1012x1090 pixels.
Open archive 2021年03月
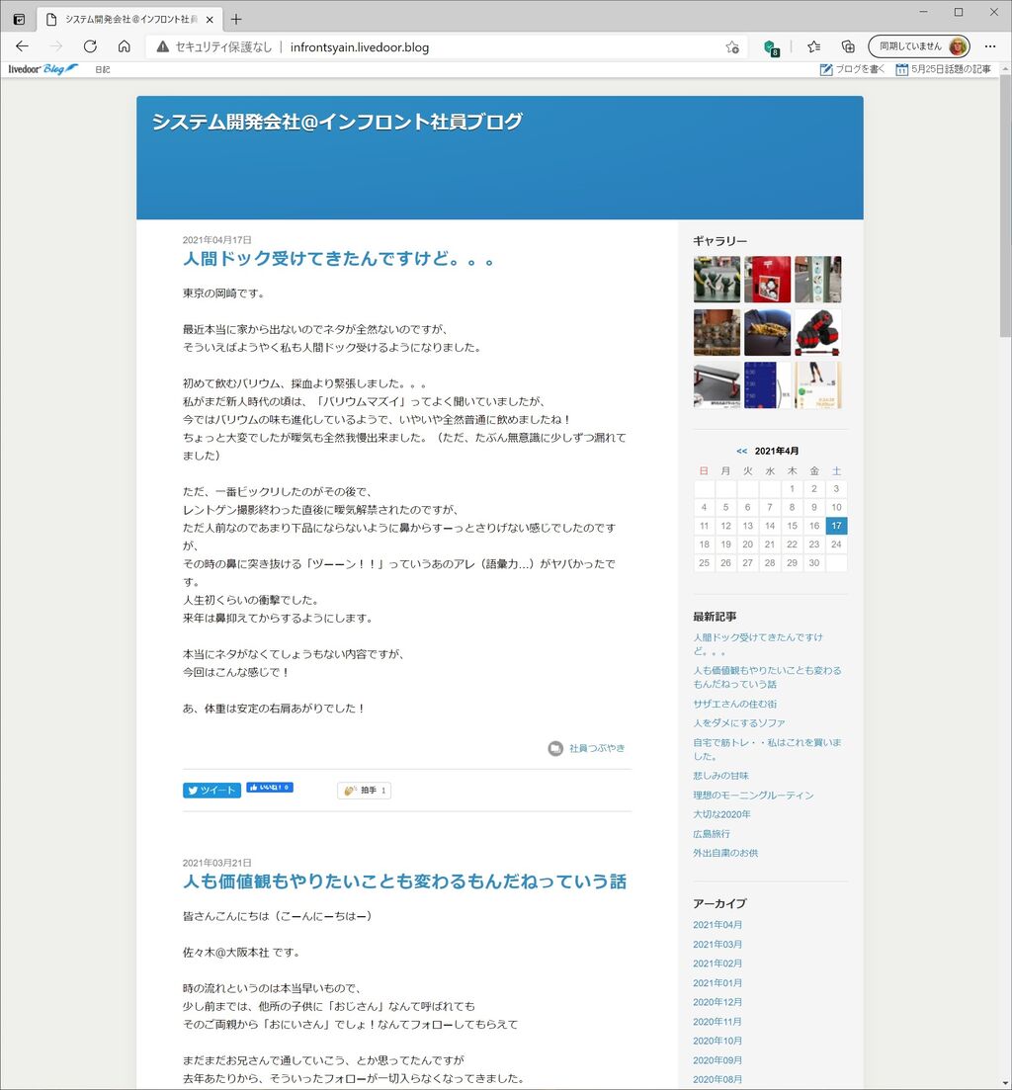[x=717, y=944]
